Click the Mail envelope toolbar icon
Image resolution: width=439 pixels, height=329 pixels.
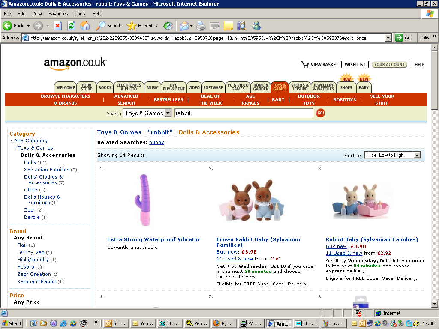tap(184, 26)
